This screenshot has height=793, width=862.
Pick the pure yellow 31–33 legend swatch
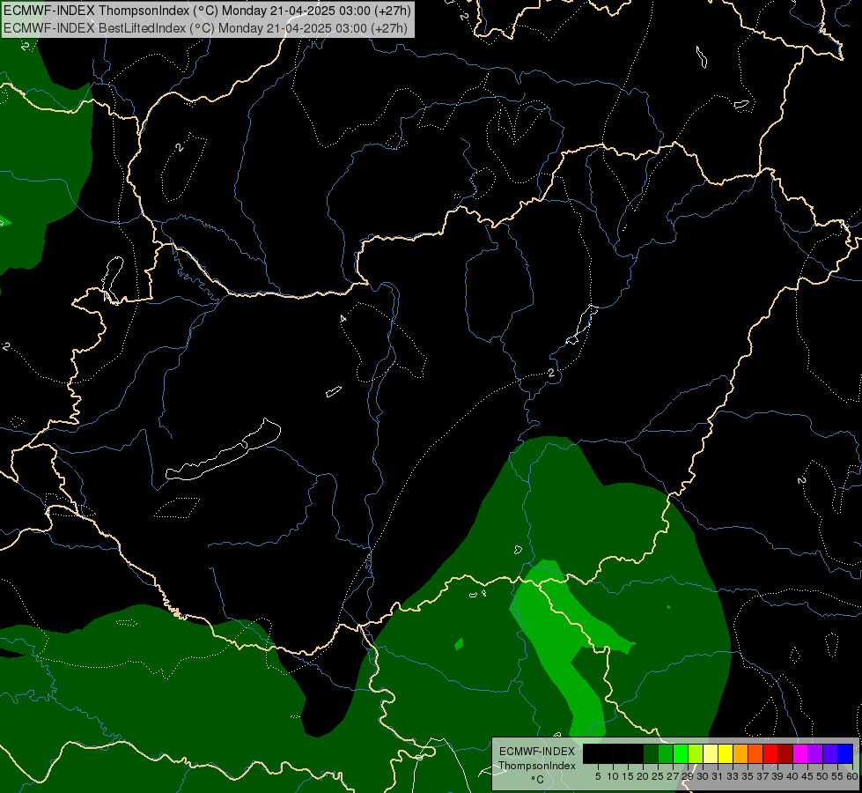click(726, 754)
